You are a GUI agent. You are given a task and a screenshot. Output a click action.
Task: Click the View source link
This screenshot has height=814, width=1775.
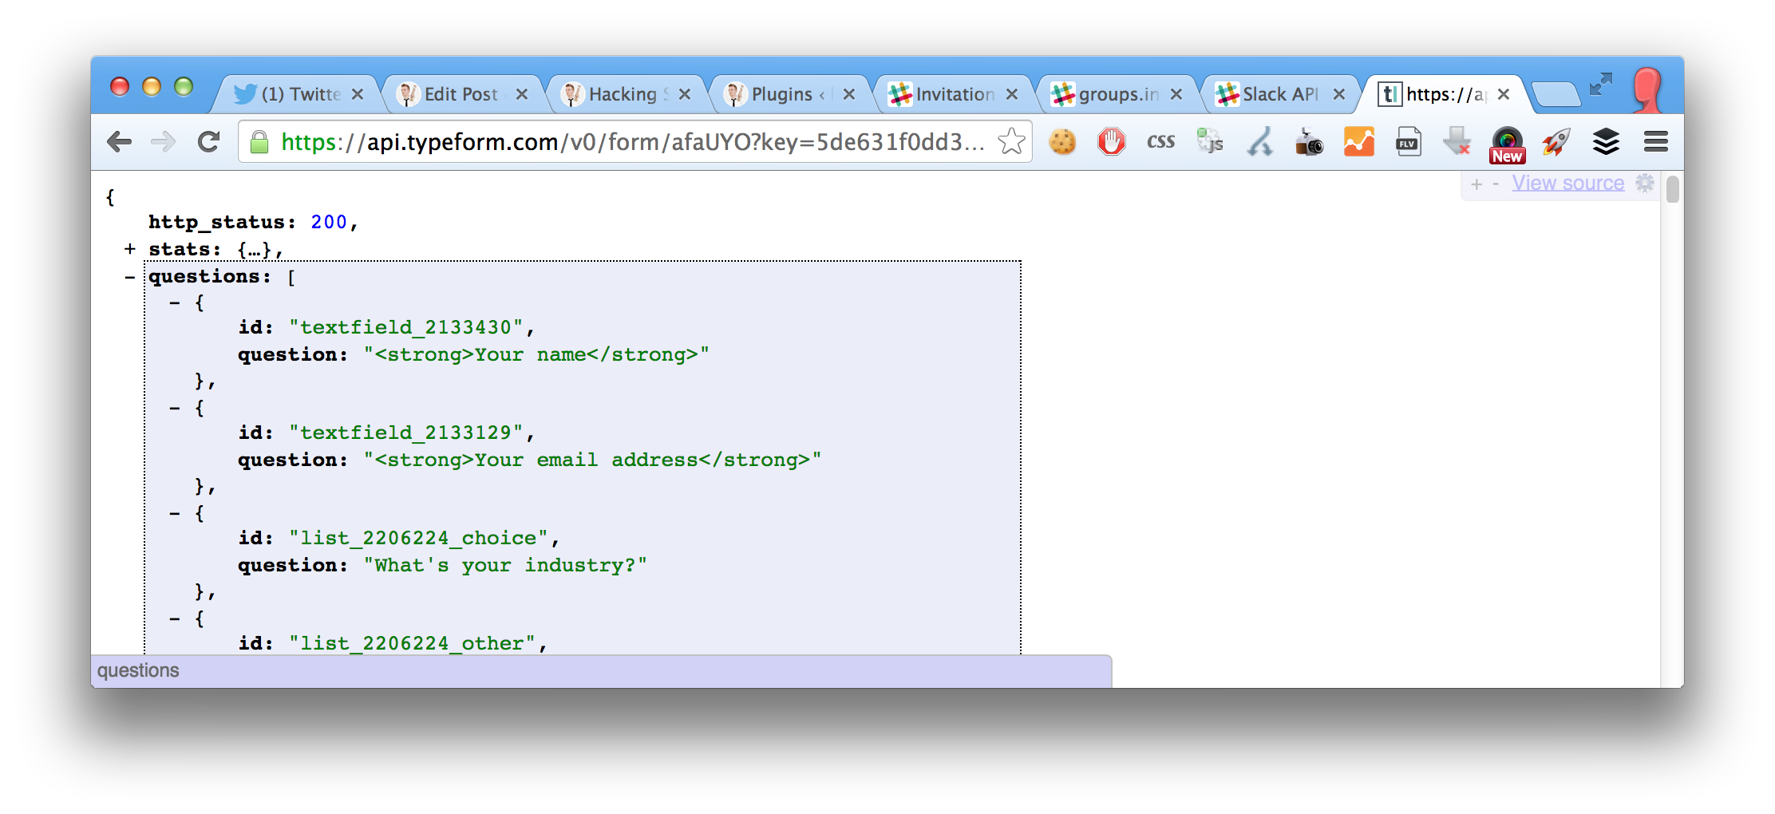tap(1567, 184)
